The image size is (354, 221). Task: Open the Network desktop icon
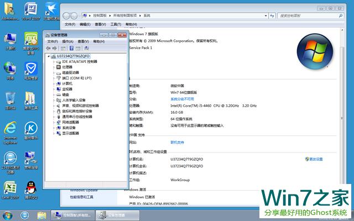pyautogui.click(x=10, y=71)
